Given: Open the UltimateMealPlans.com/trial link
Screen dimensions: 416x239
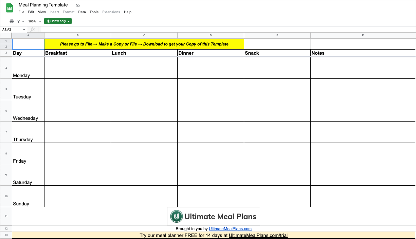Looking at the screenshot, I should coord(258,235).
